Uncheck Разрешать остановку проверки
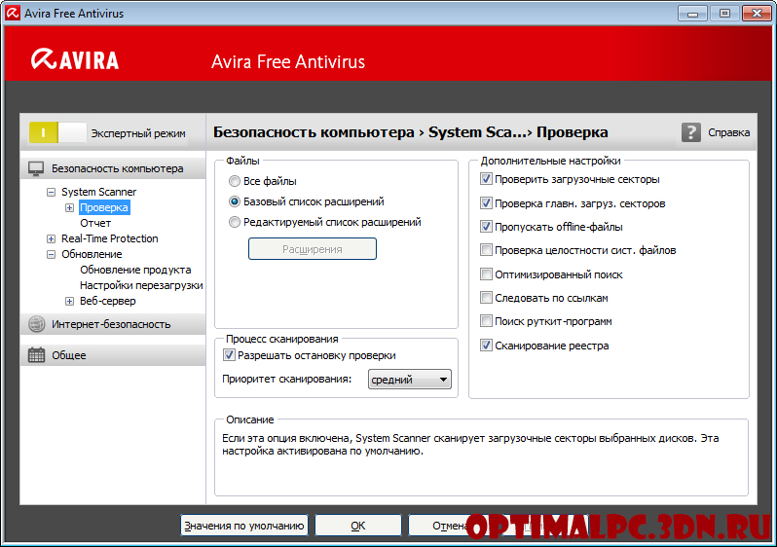Image resolution: width=777 pixels, height=547 pixels. (x=229, y=354)
